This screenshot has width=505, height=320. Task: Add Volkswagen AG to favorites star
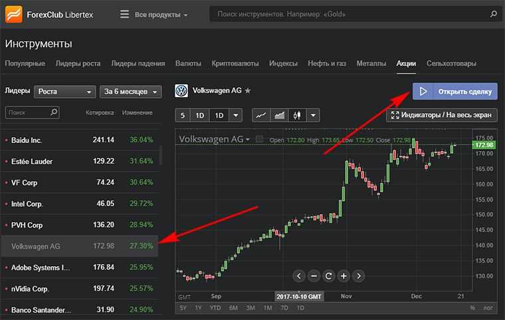248,90
